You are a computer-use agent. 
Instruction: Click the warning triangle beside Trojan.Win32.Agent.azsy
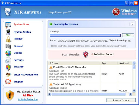click(51, 84)
